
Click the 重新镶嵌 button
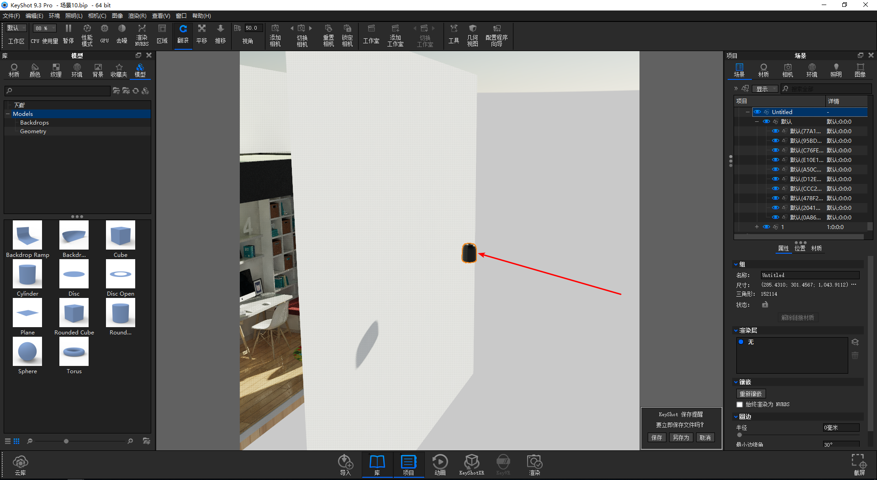pos(751,394)
